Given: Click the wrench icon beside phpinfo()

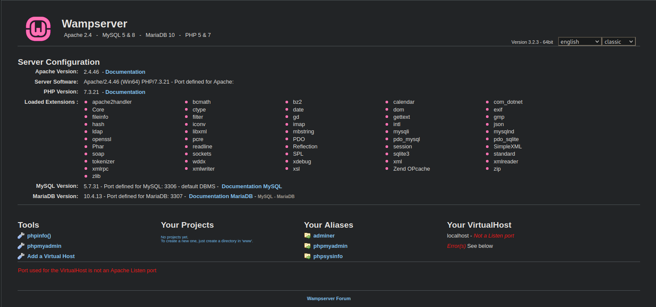Looking at the screenshot, I should (21, 235).
